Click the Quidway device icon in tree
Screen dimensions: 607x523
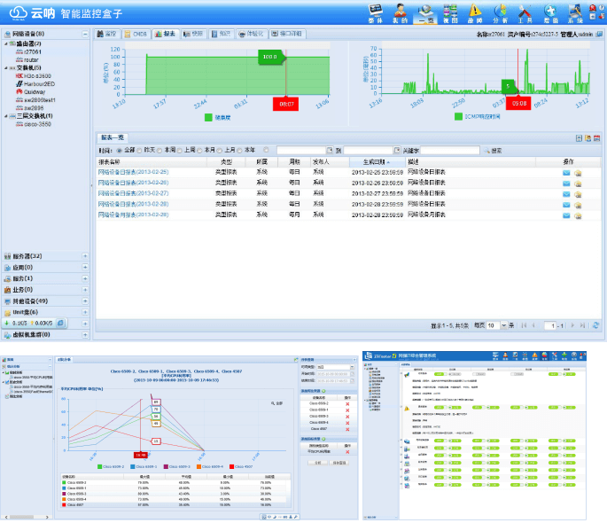pos(19,91)
